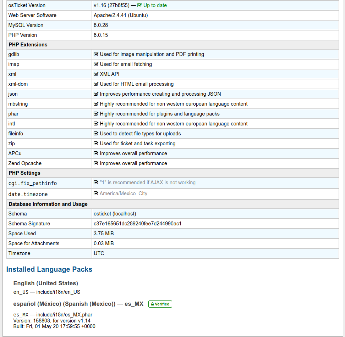Select the 0.03 MiB attachments value
Image resolution: width=345 pixels, height=337 pixels.
coord(104,243)
